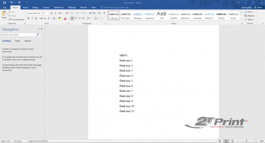Show Pages in Navigation pane

[x=18, y=41]
